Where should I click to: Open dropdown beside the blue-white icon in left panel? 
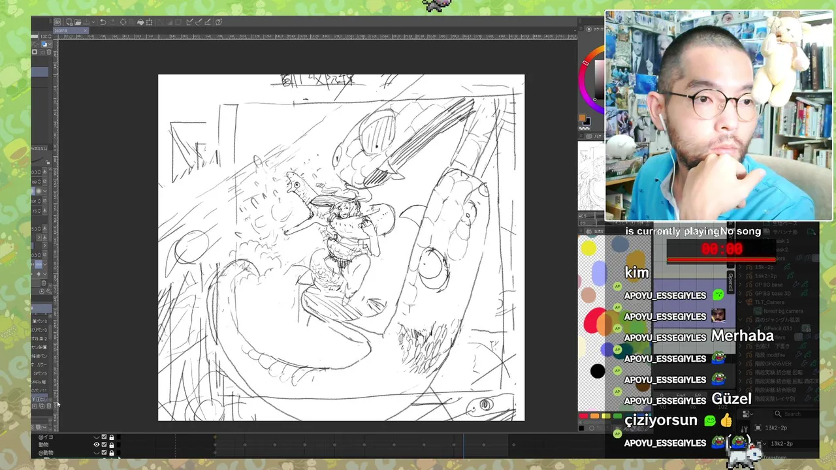click(50, 44)
